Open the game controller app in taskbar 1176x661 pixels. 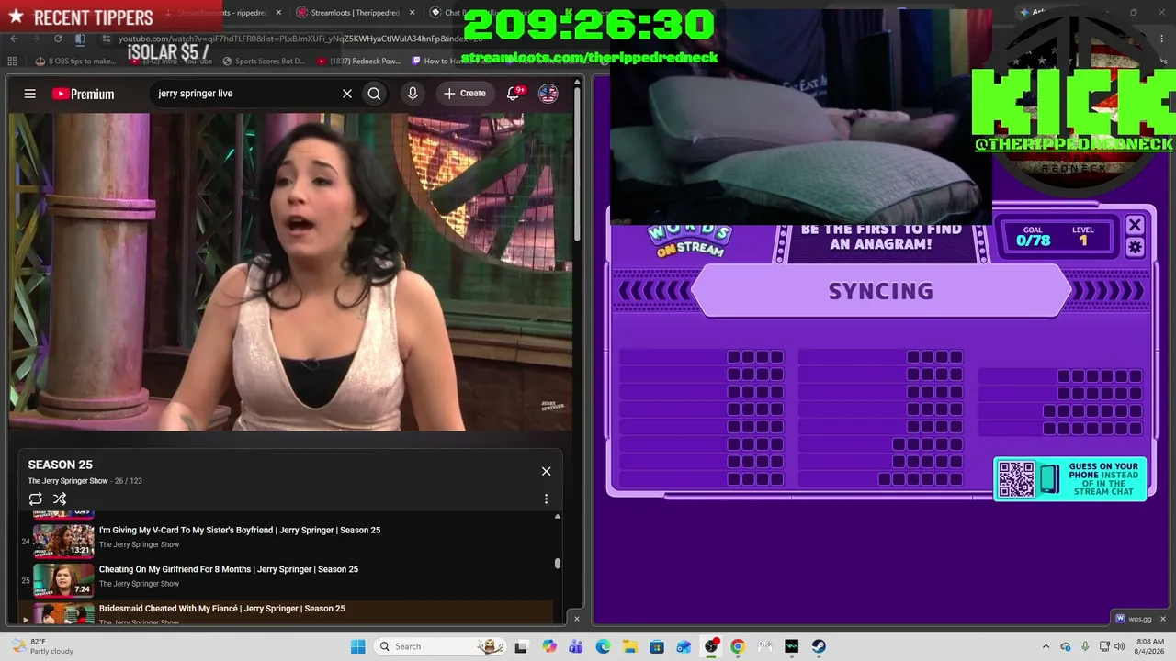click(x=764, y=646)
